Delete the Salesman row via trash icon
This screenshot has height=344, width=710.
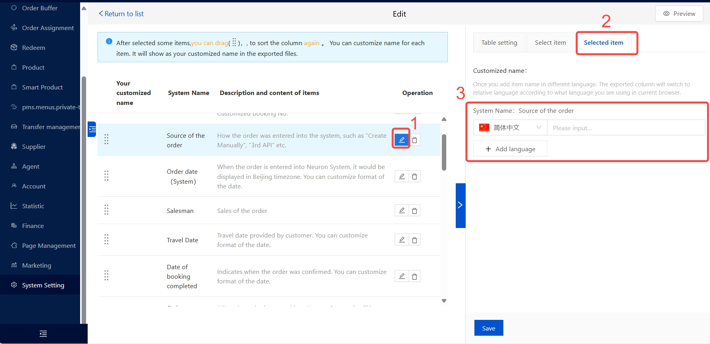(x=414, y=211)
